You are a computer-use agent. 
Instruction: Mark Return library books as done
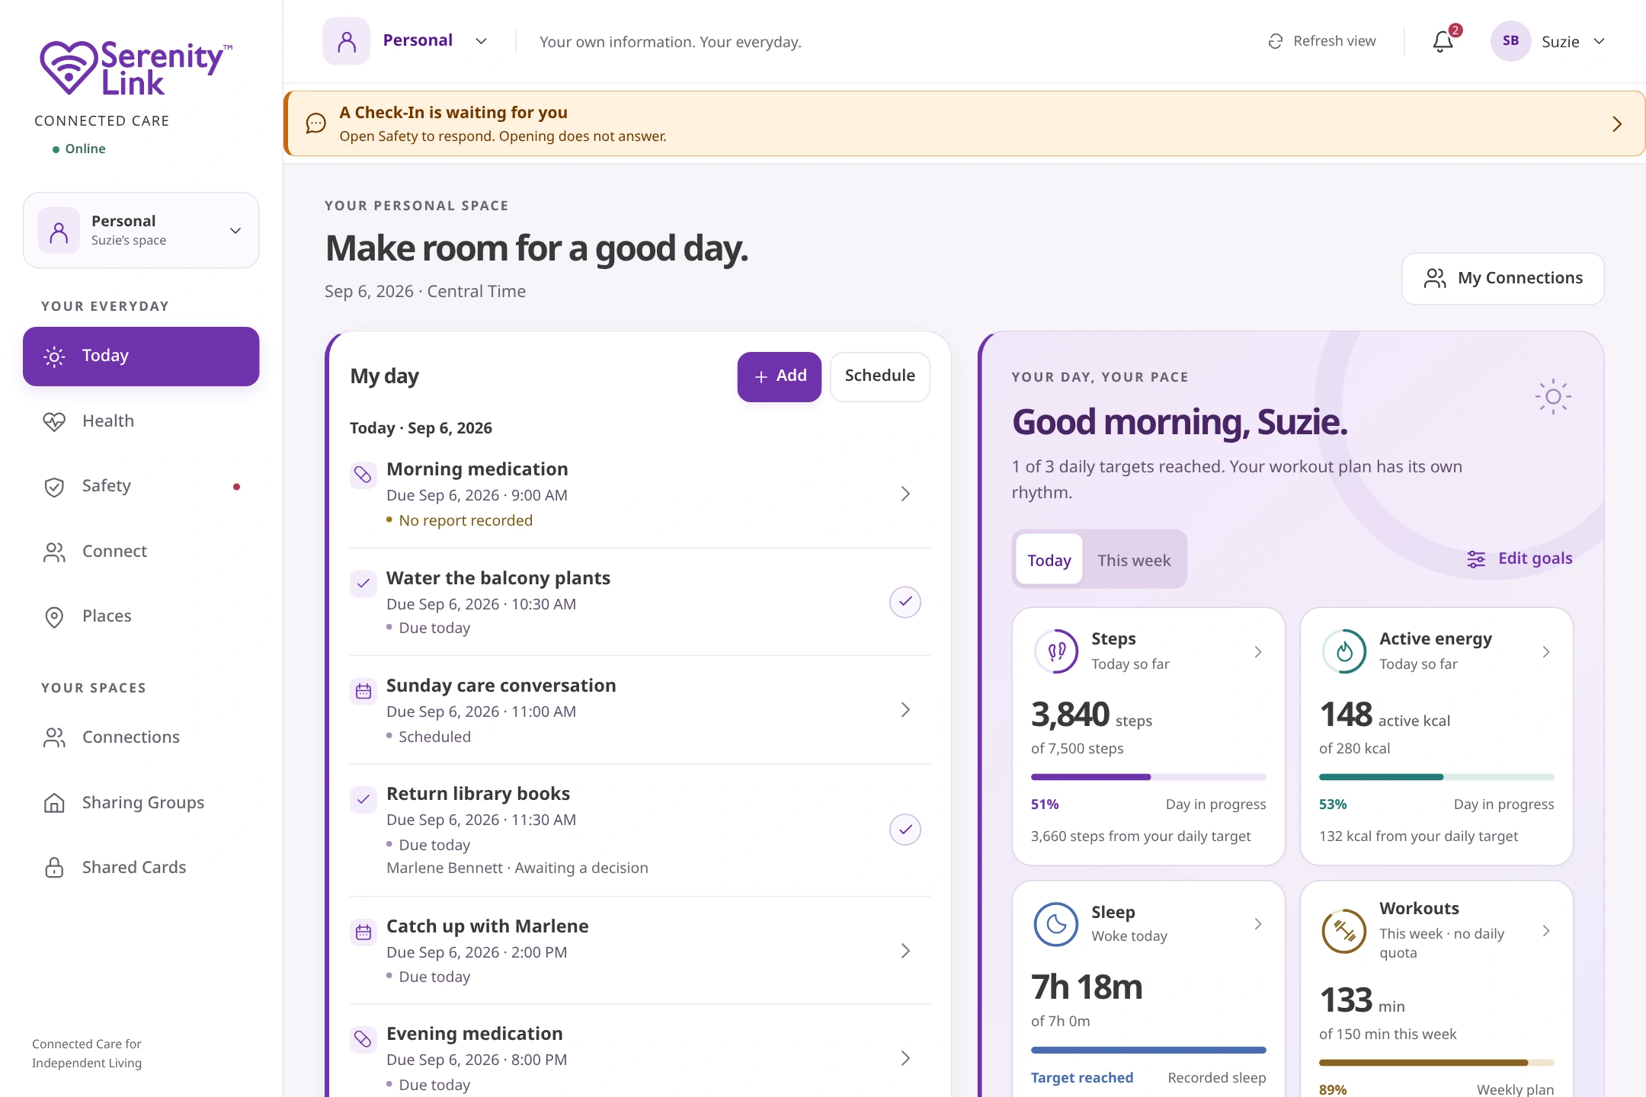tap(905, 830)
